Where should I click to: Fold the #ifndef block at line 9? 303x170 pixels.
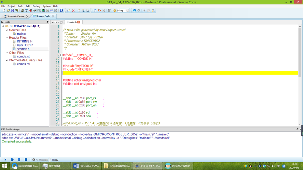click(61, 55)
